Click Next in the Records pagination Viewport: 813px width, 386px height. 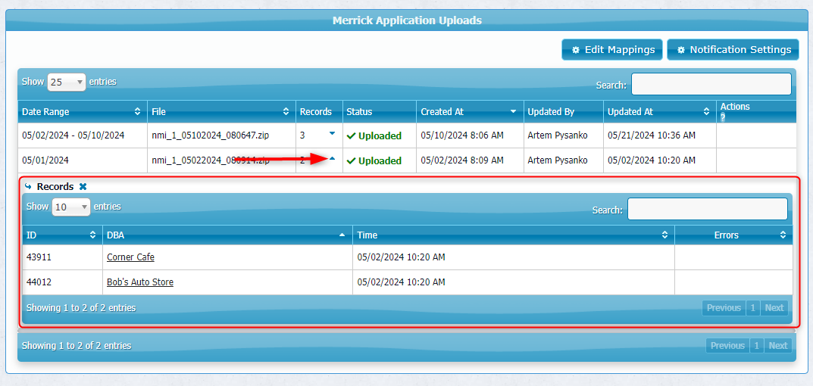(x=774, y=308)
